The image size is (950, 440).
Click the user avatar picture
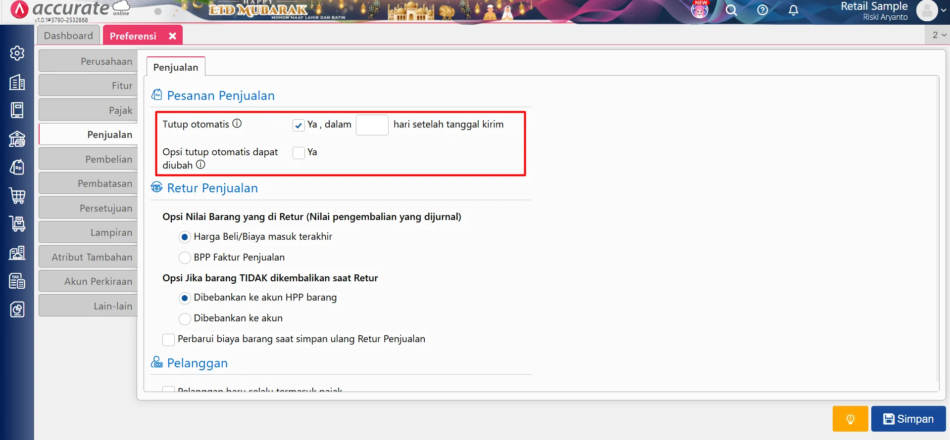(927, 10)
